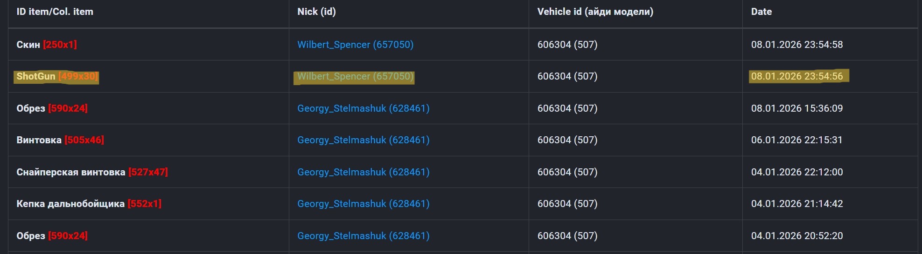Open Georgy_Stelmashuk link dated 04.01.2026 20:52:20
This screenshot has width=922, height=254.
[363, 236]
